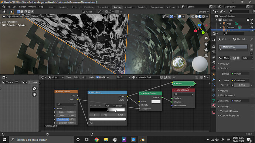This screenshot has width=255, height=143.
Task: Toggle visibility eye for Collection
Action: tap(252, 20)
